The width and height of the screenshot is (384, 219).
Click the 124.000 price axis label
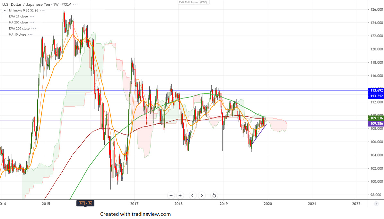(x=376, y=23)
